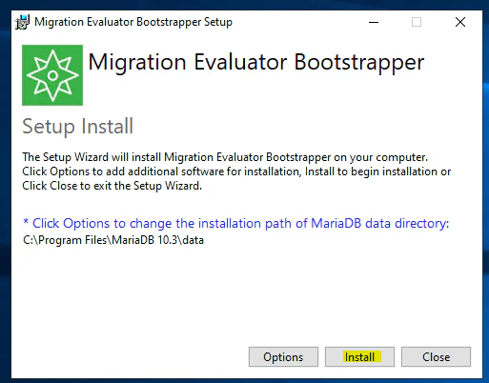Click the installer icon in the title bar
This screenshot has width=489, height=383.
(22, 22)
